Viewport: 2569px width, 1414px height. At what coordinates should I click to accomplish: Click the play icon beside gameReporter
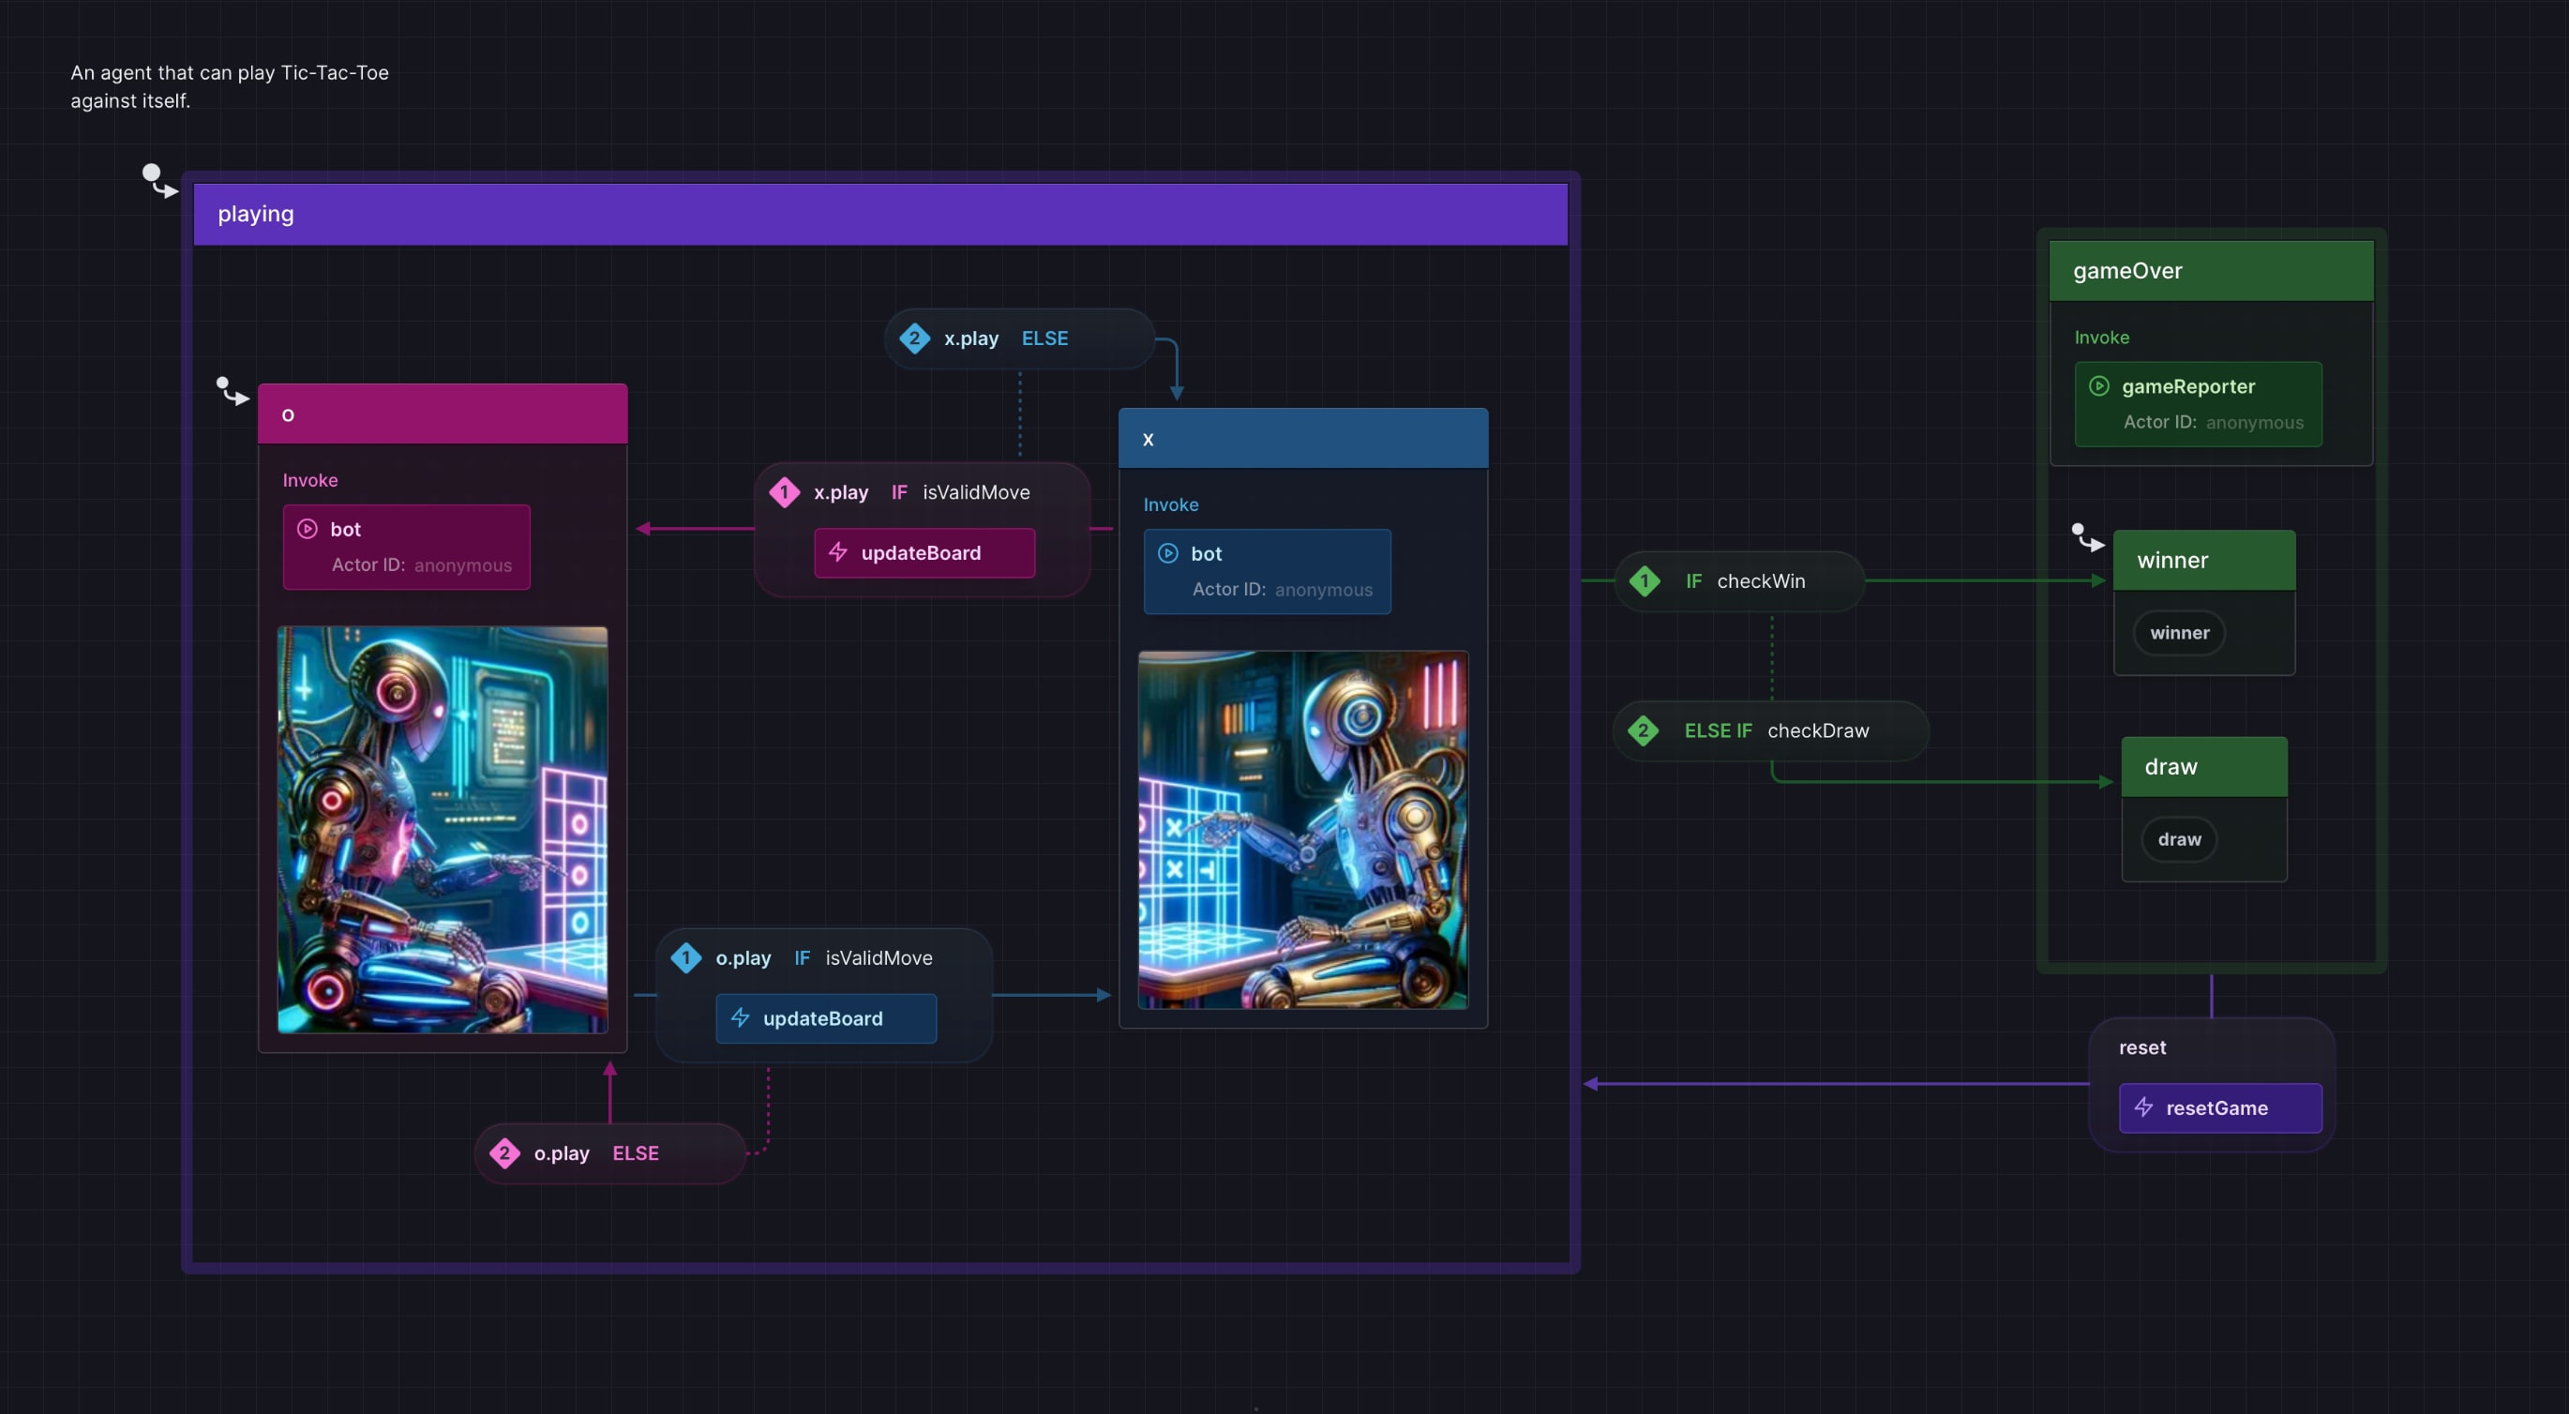2098,386
